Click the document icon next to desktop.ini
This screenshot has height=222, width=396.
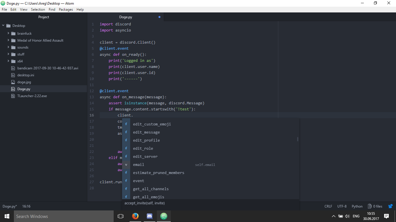(13, 75)
